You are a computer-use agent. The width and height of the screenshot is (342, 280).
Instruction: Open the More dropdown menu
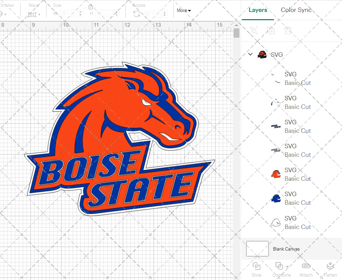tap(184, 11)
